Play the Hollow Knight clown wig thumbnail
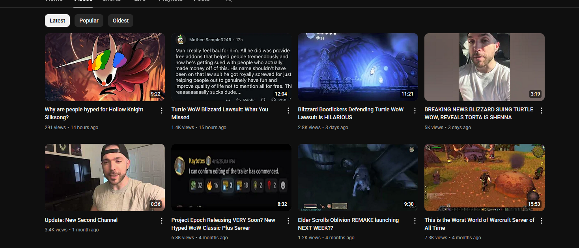Viewport: 579px width, 248px height. [105, 67]
